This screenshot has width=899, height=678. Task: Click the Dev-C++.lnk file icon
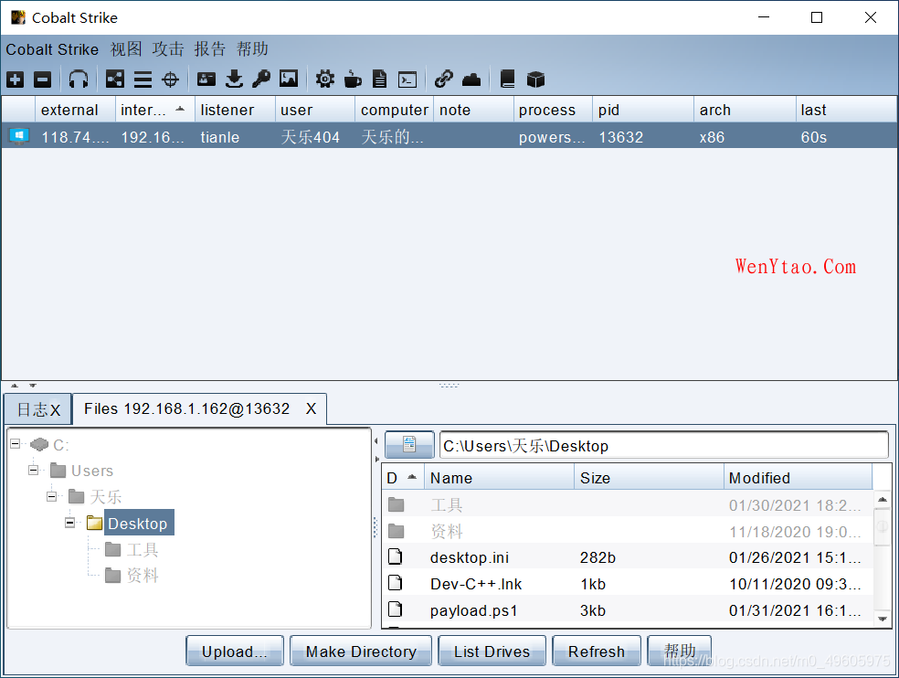395,583
